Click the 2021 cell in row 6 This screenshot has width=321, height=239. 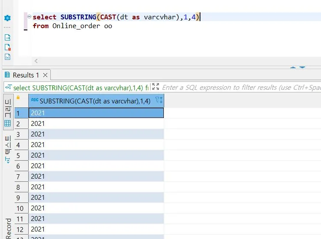click(x=96, y=166)
